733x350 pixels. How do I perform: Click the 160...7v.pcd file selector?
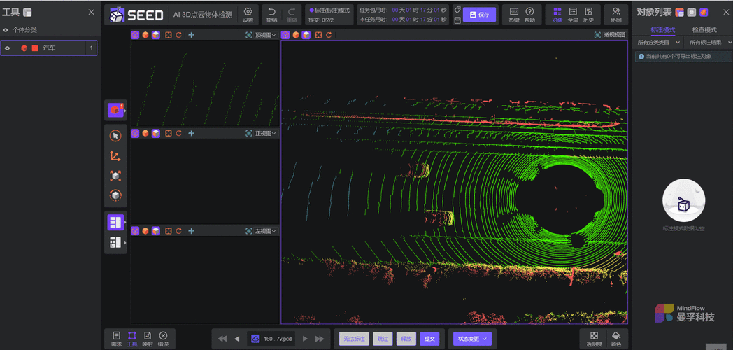pos(271,339)
